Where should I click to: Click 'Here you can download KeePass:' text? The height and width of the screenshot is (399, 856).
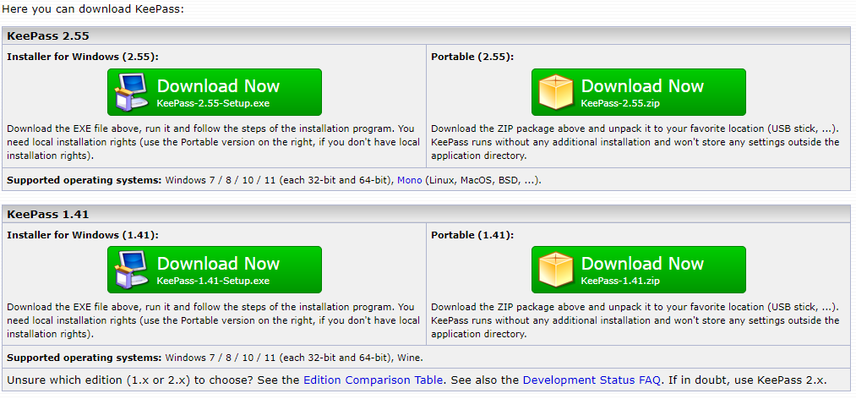click(92, 9)
